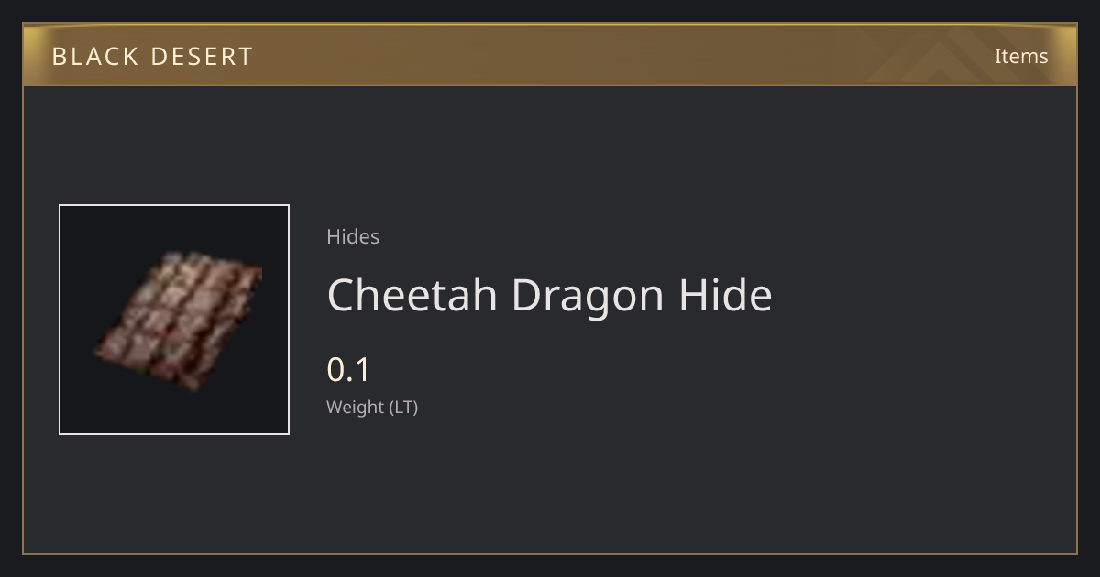1100x577 pixels.
Task: Select the brown hide texture image
Action: coord(179,321)
